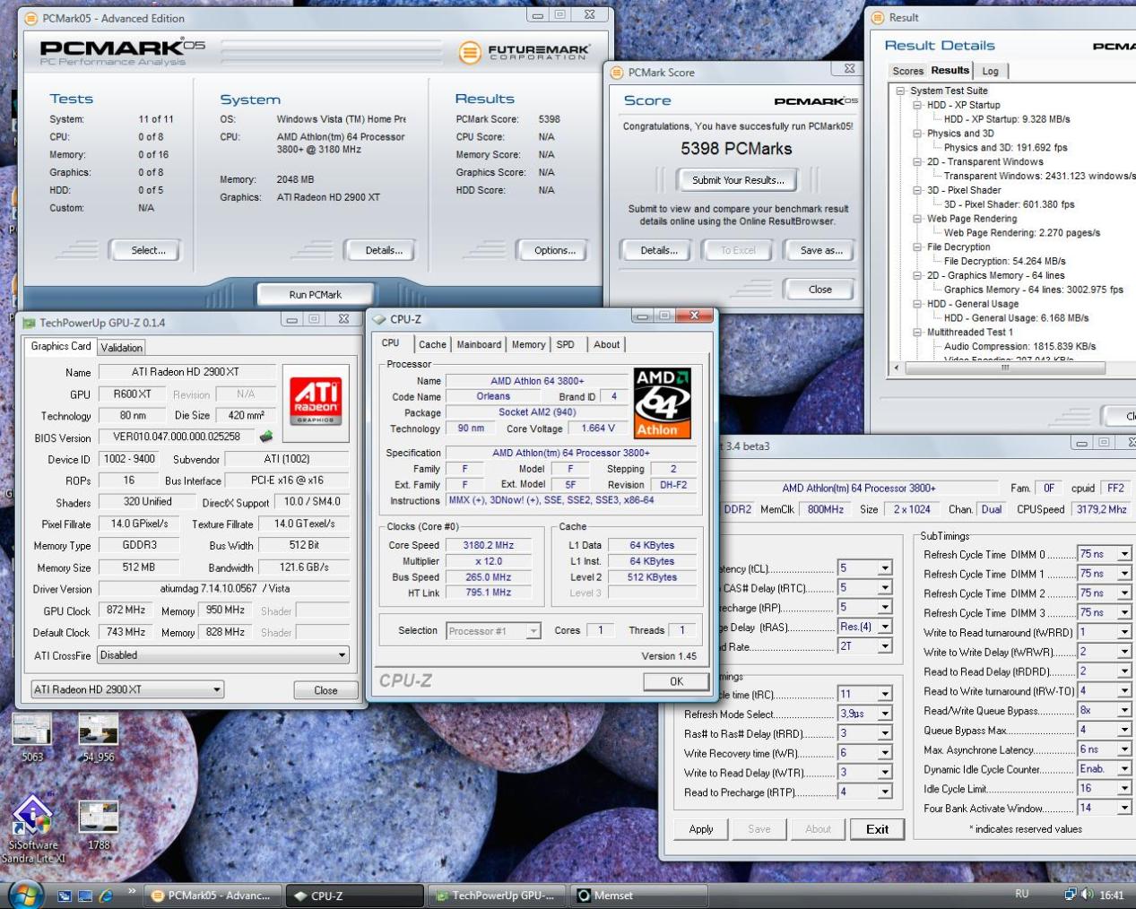The height and width of the screenshot is (909, 1136).
Task: Click Close button in GPU-Z
Action: [325, 690]
